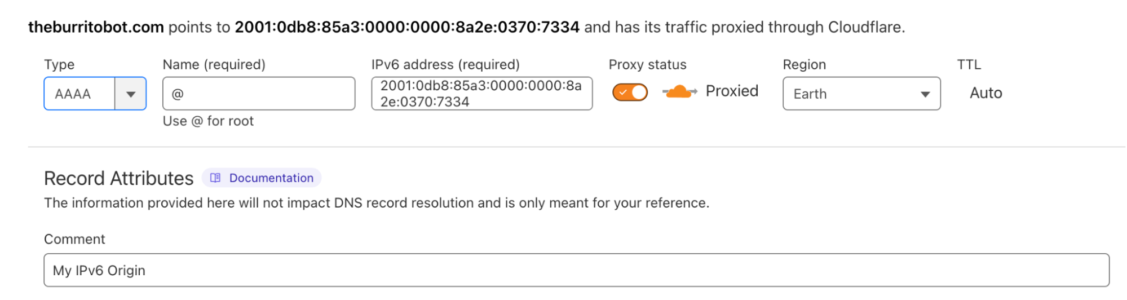Click the AAAA value in Type field
1127x300 pixels.
73,94
